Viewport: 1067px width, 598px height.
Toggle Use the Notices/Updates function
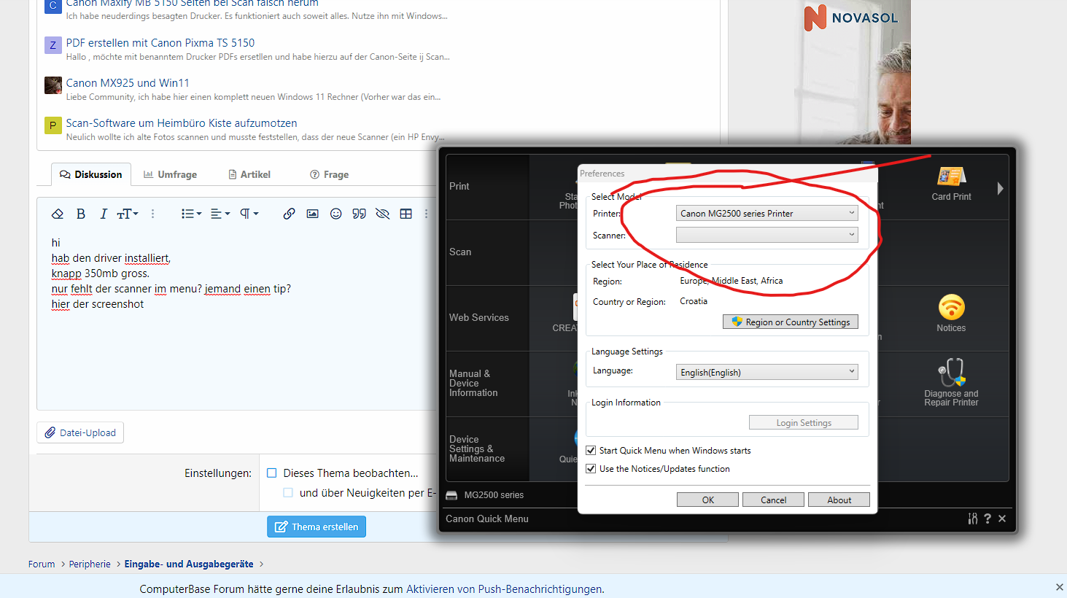(x=591, y=469)
